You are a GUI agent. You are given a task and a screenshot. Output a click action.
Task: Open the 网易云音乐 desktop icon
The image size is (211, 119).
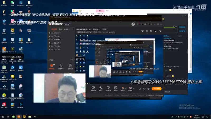(4, 105)
